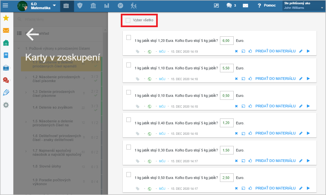Expand topic 1.2 Násobenie prirodzených čísel písomke

[26, 78]
